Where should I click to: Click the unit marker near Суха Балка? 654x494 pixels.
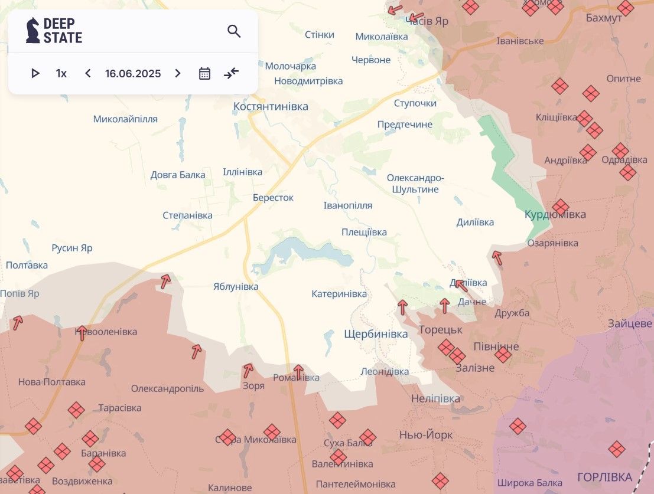367,437
